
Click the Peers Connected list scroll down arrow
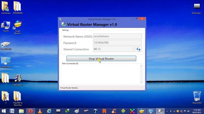click(141, 82)
